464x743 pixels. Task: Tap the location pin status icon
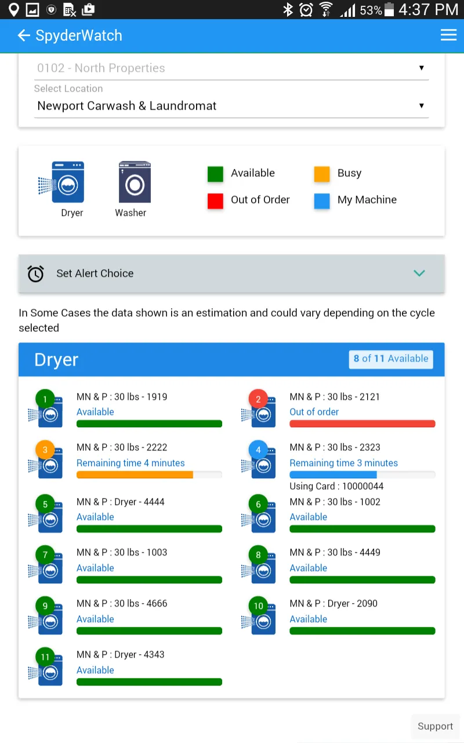point(13,9)
